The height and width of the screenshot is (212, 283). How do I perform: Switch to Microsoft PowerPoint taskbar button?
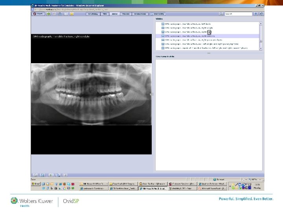coord(212,188)
